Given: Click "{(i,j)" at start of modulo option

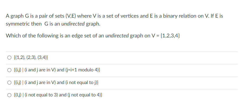Looking at the screenshot, I should (x=18, y=70).
